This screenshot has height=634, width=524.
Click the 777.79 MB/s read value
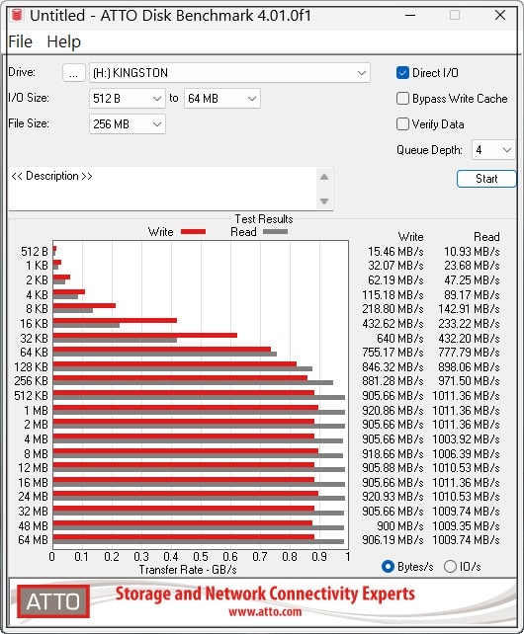tap(469, 353)
